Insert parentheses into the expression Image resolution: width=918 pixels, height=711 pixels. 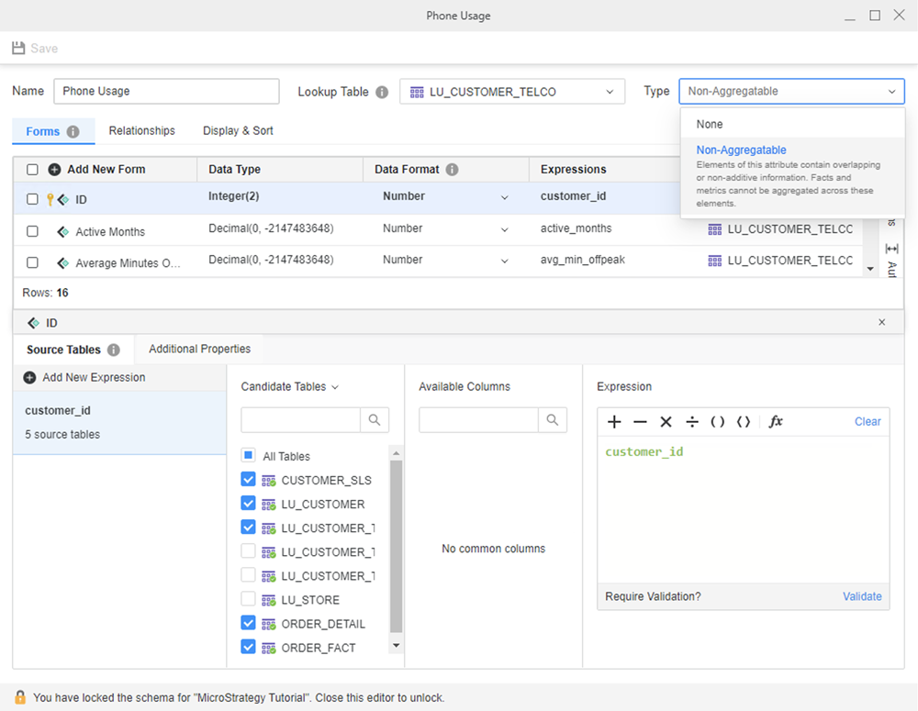(718, 422)
